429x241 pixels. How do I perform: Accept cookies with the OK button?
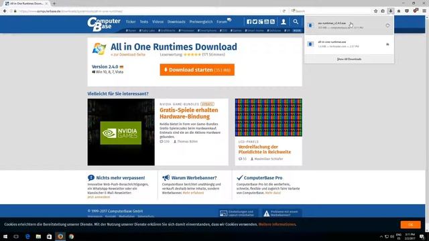coord(411,224)
